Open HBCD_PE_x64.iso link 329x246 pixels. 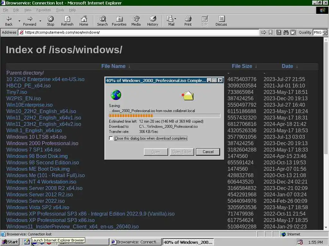[x=29, y=86]
